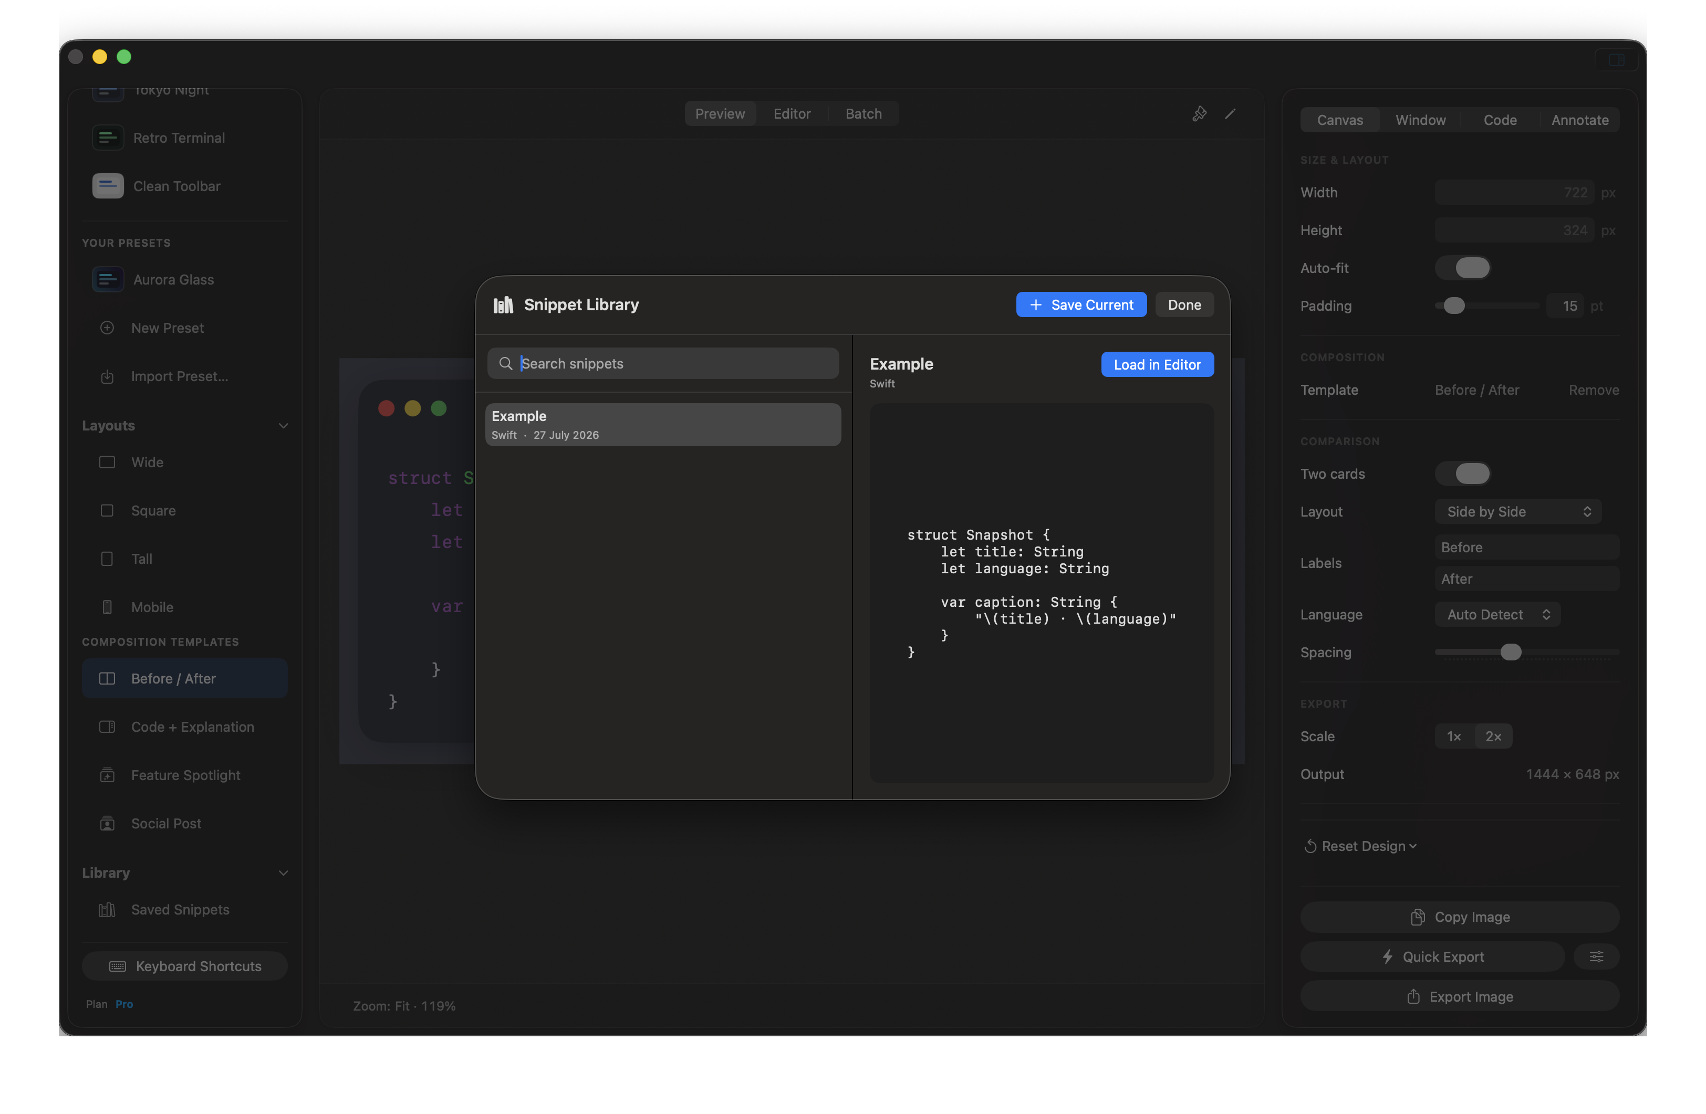Viewport: 1706px width, 1114px height.
Task: Click the Height value field
Action: coord(1514,230)
